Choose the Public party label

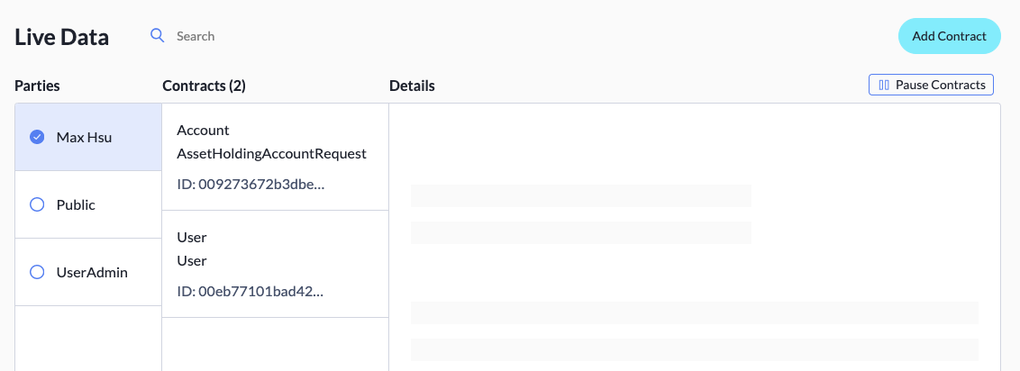pyautogui.click(x=76, y=204)
